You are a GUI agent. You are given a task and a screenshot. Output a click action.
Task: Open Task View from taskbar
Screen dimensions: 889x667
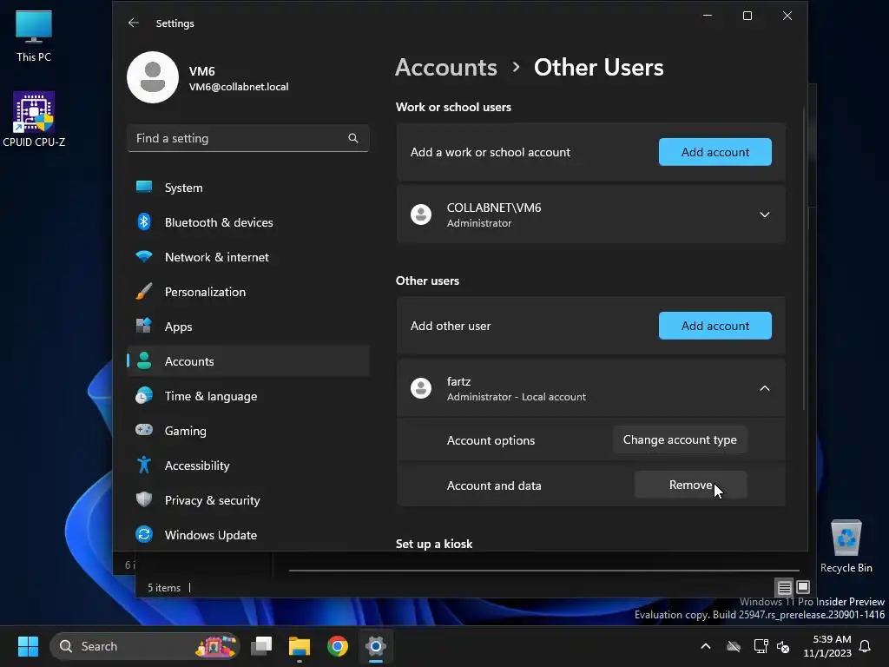click(x=262, y=646)
